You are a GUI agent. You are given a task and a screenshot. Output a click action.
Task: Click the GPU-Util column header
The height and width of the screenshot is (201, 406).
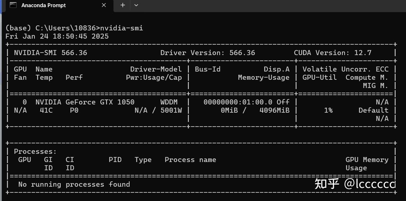click(x=320, y=77)
